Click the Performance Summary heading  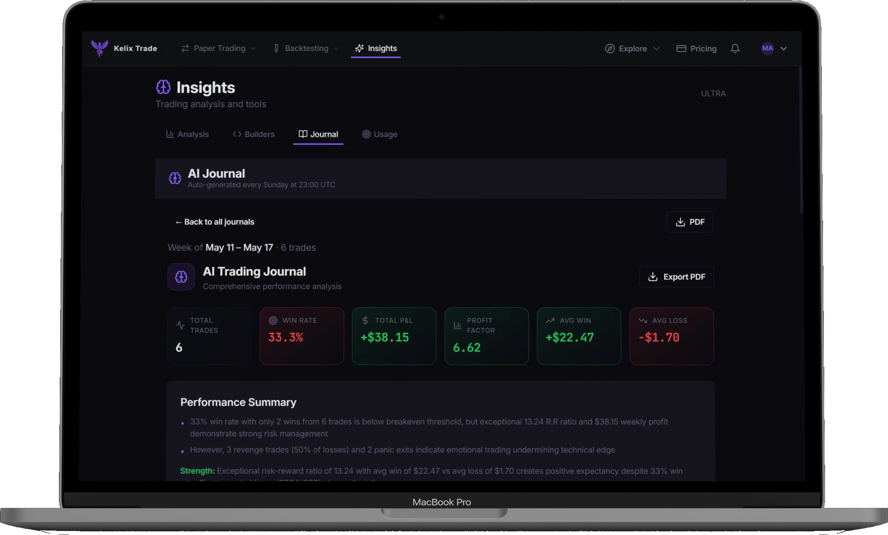238,402
